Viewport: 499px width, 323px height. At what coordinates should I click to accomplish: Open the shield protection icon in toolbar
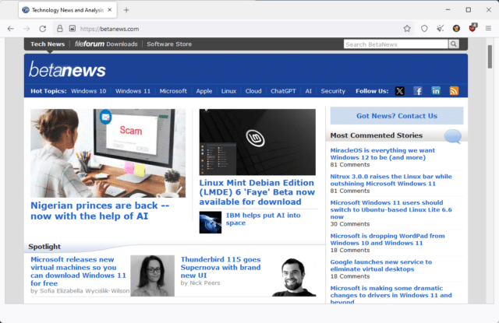(x=424, y=29)
